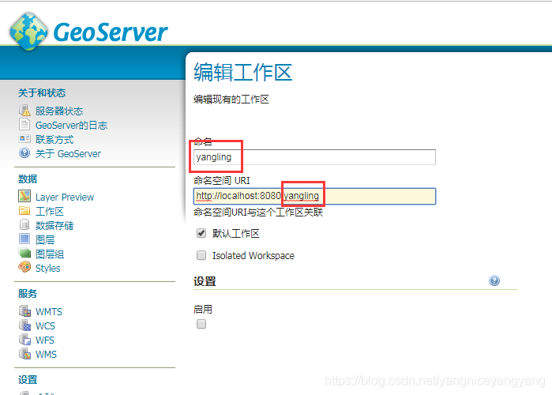Click the layer group icon beside 图层组
Screen dimensions: 552x395
(24, 253)
